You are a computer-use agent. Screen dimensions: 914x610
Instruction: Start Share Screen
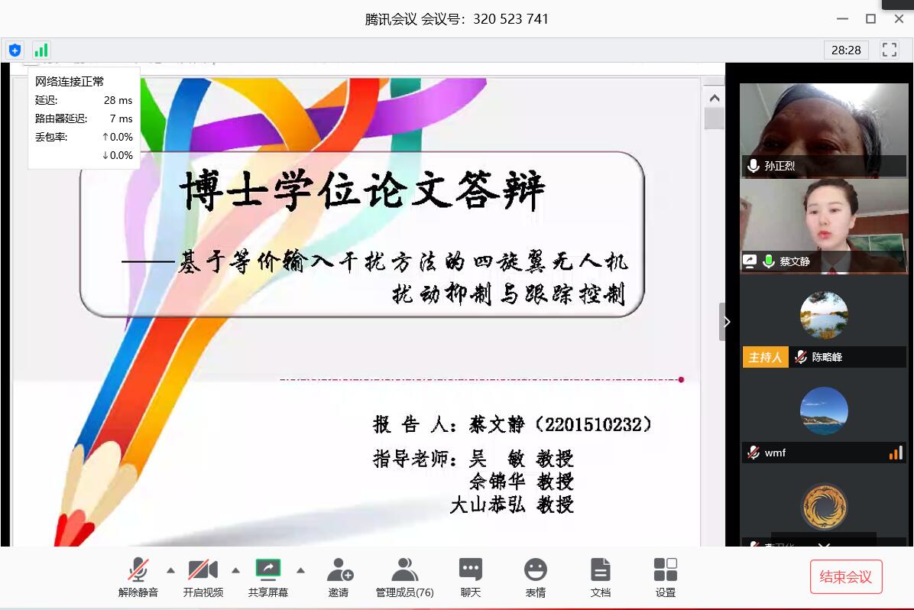point(268,577)
